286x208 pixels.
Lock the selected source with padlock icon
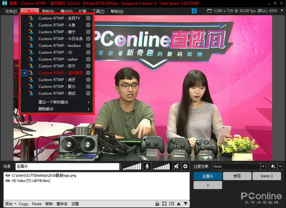[157, 204]
